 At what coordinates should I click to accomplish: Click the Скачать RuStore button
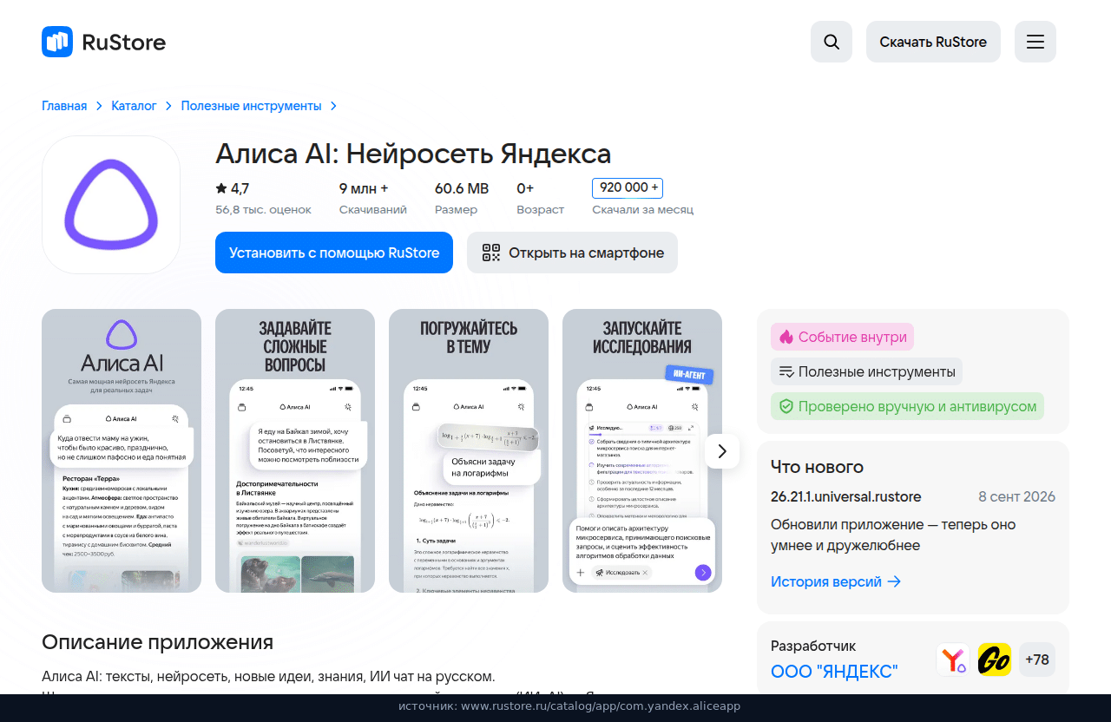tap(933, 42)
